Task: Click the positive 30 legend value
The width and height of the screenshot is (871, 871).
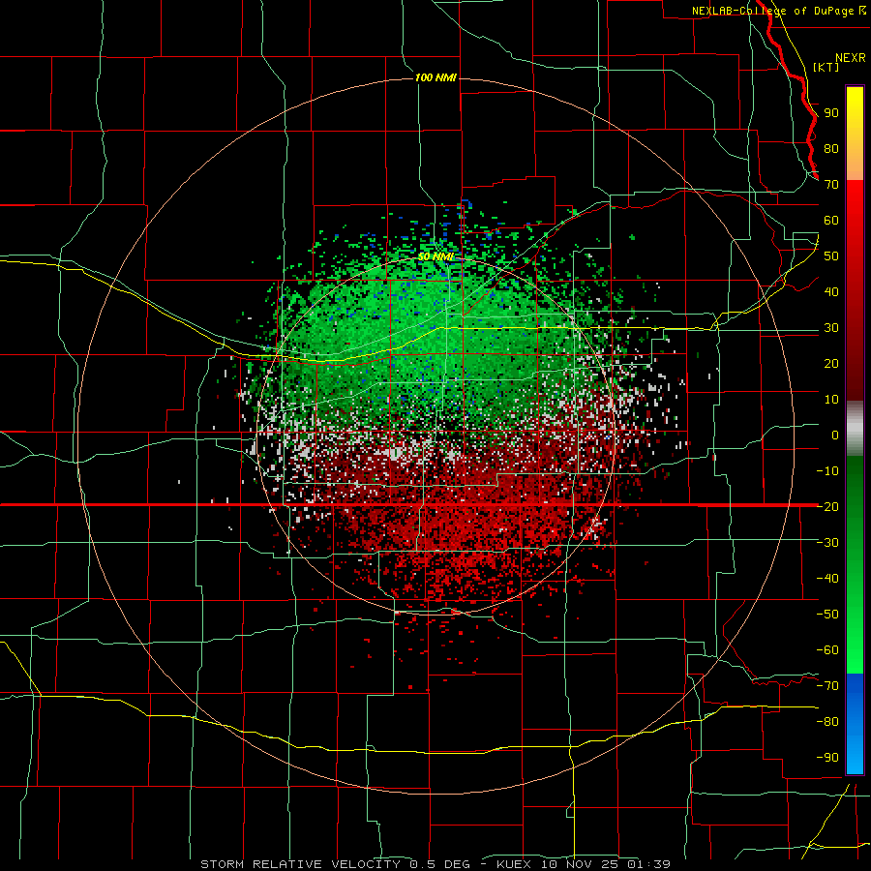Action: point(831,328)
